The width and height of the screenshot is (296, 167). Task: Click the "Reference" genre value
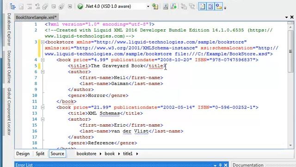point(101,143)
